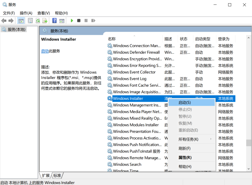
Task: Click the Export list toolbar icon
Action: pyautogui.click(x=45, y=21)
